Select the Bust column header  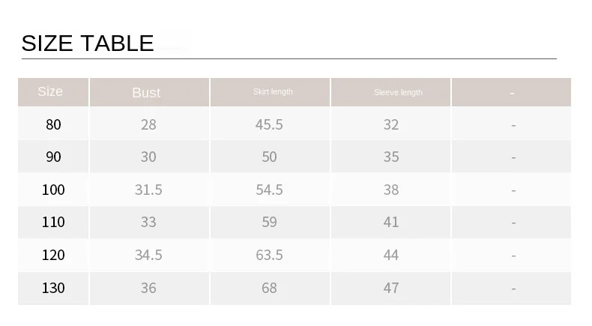coord(146,92)
